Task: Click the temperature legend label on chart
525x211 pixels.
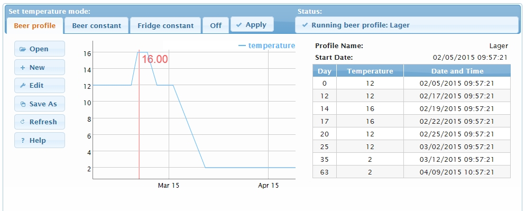Action: coord(272,45)
